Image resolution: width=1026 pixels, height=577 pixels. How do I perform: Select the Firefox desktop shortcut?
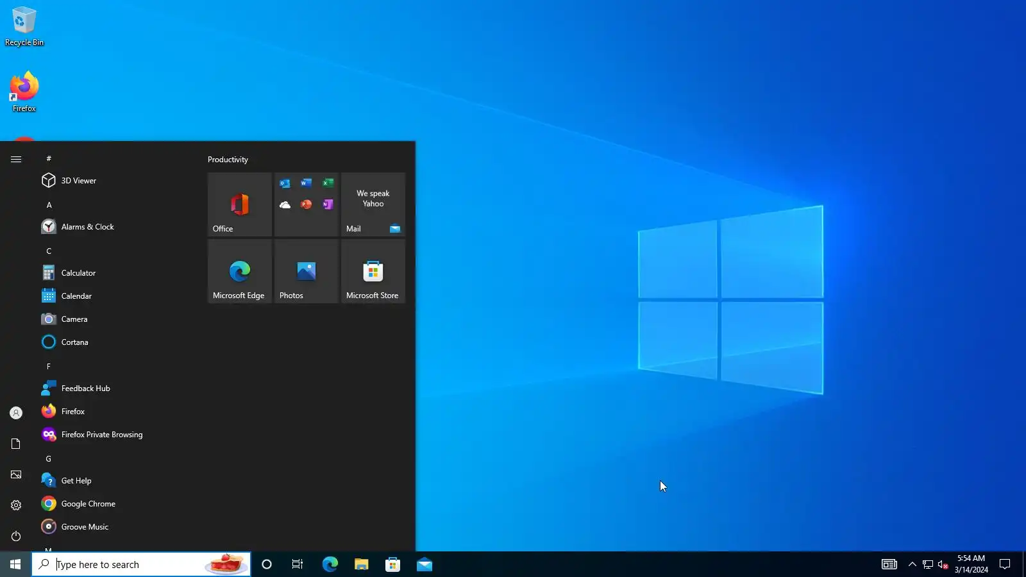24,92
